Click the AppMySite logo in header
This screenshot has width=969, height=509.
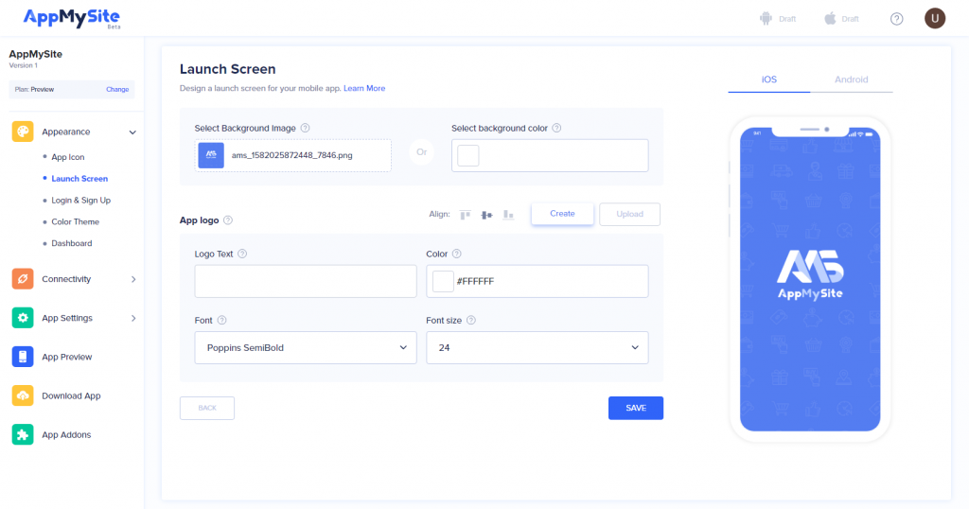[72, 18]
